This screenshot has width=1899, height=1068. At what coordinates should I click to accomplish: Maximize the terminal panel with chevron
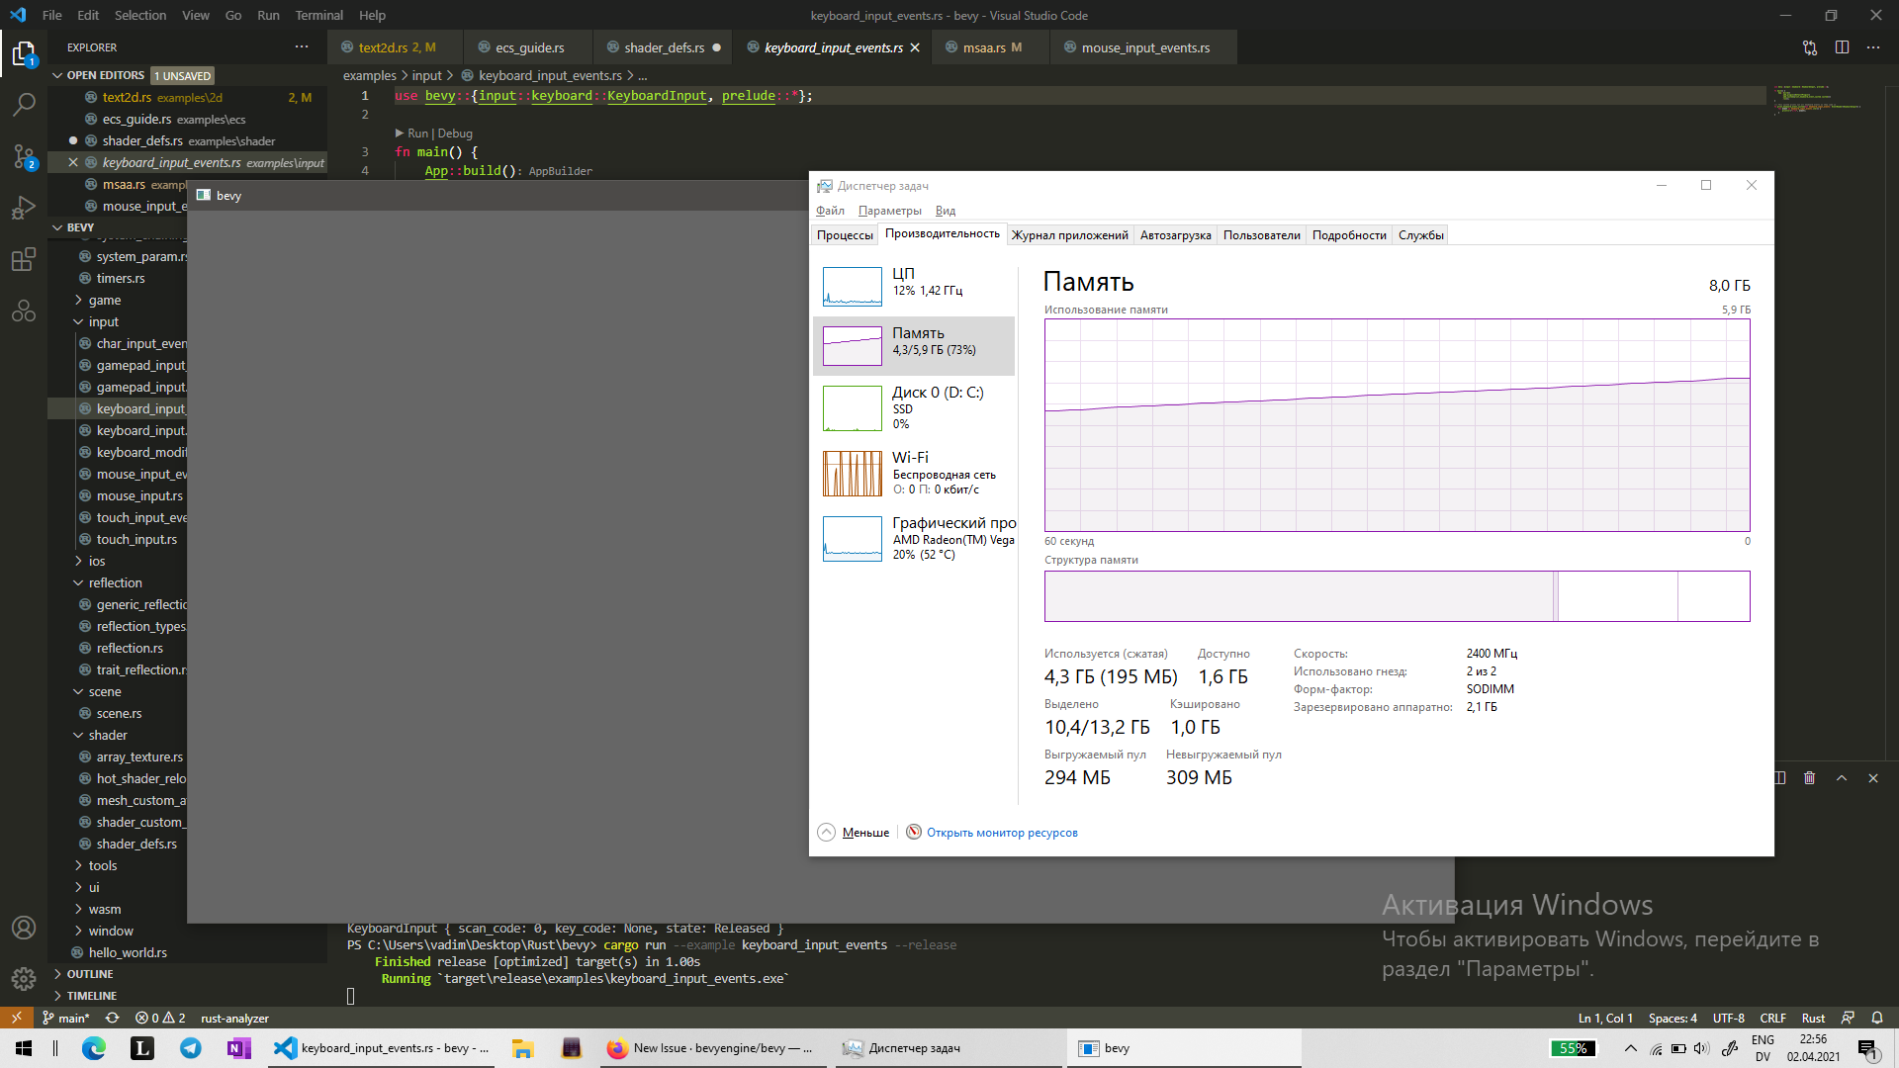(x=1842, y=778)
